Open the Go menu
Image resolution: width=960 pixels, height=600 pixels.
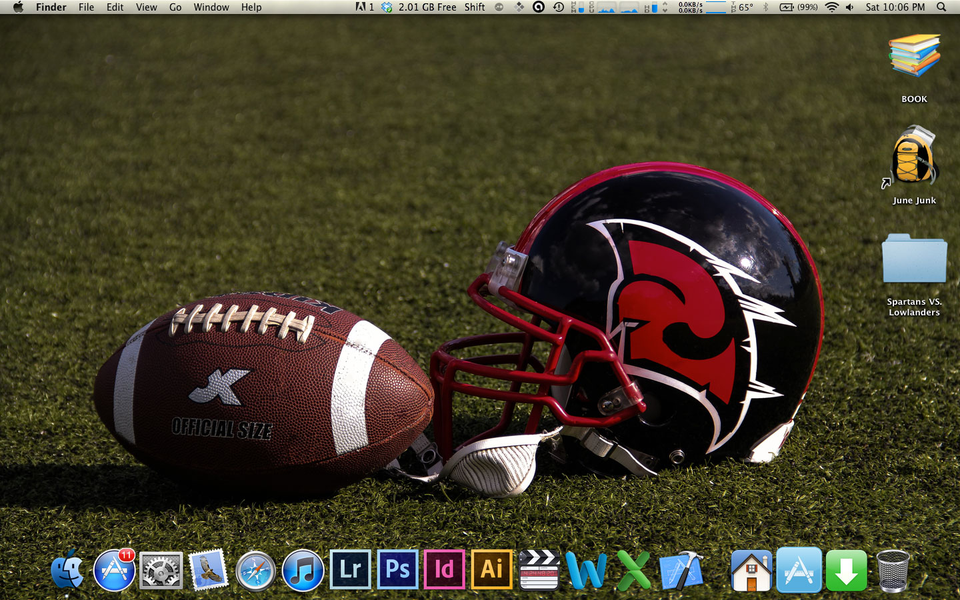pyautogui.click(x=175, y=7)
